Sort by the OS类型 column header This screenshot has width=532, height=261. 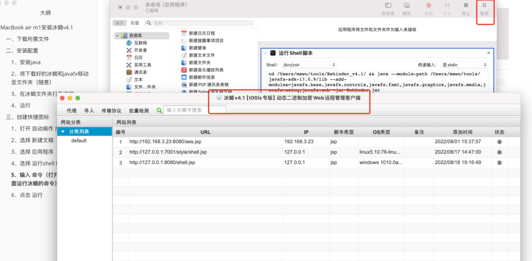(x=381, y=132)
